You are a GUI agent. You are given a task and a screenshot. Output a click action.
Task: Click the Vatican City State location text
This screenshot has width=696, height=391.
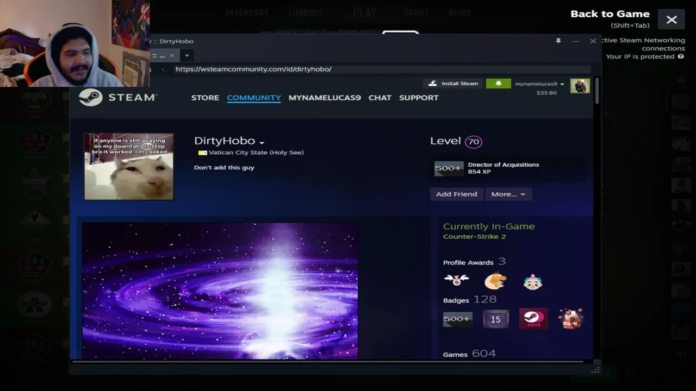(256, 153)
